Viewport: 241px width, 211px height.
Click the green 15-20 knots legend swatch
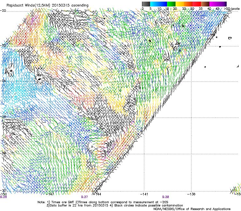click(171, 4)
